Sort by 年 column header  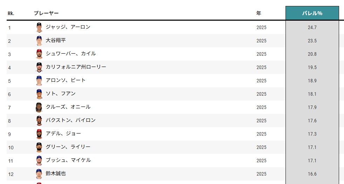pyautogui.click(x=259, y=13)
